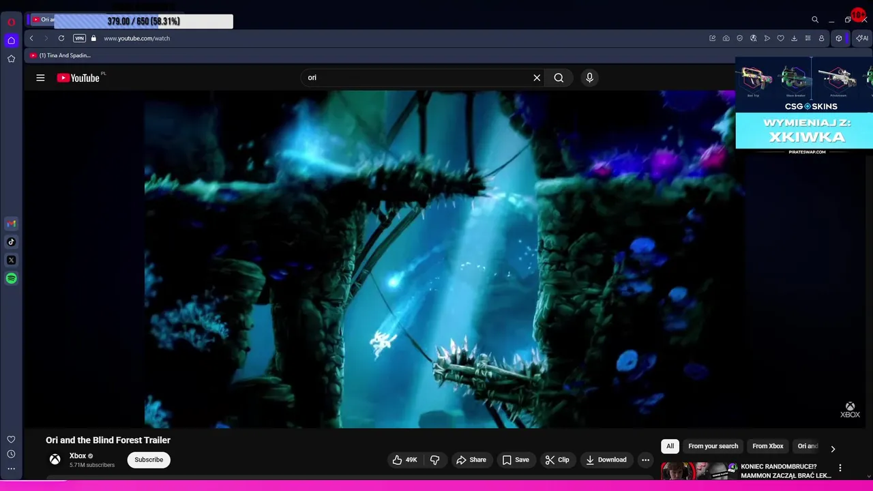The width and height of the screenshot is (873, 491).
Task: Open the 'Tina And Spadin...' bookmark
Action: (60, 55)
